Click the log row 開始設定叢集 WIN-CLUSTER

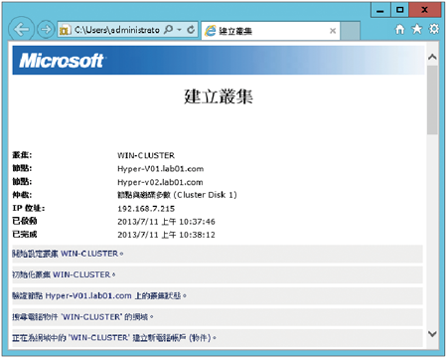click(218, 254)
